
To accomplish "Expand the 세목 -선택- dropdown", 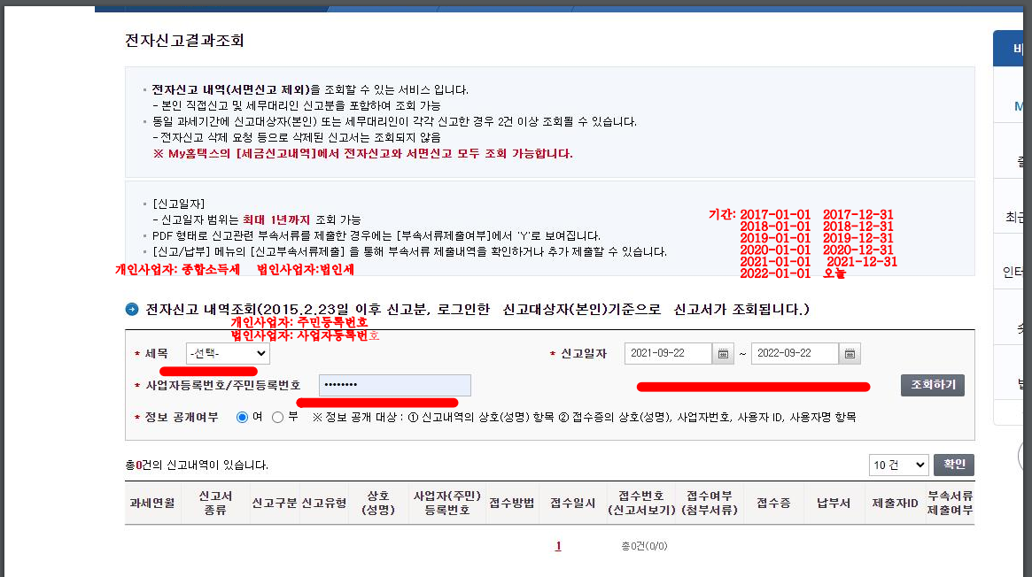I will click(x=228, y=354).
